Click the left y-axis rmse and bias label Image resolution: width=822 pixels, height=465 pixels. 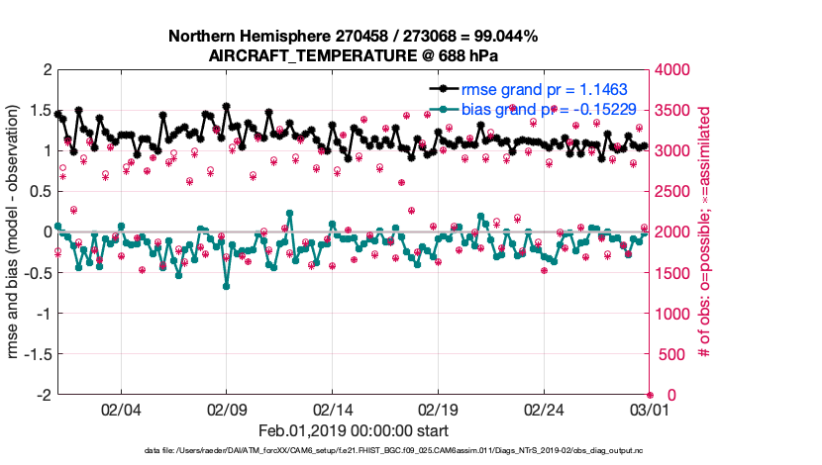tap(15, 232)
